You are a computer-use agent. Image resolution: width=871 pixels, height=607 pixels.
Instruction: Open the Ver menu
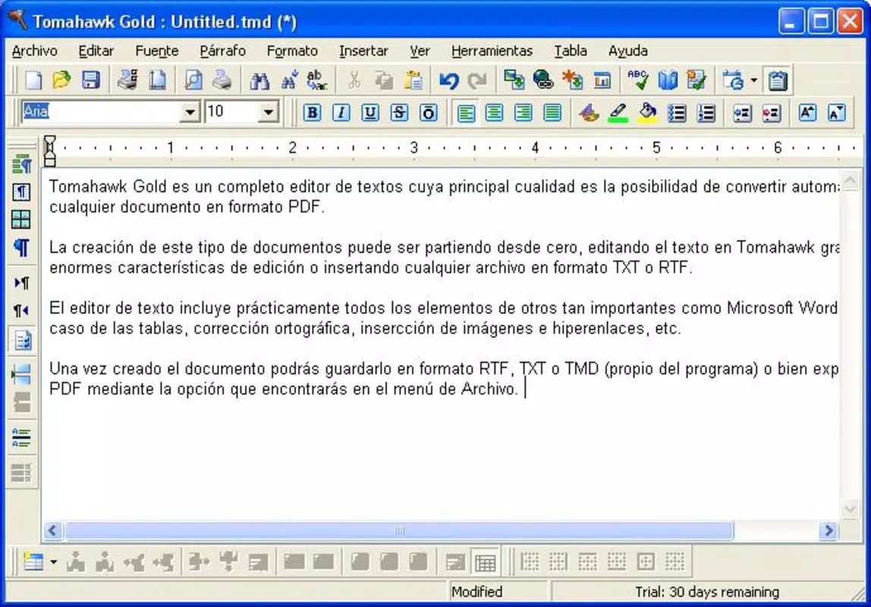[420, 51]
